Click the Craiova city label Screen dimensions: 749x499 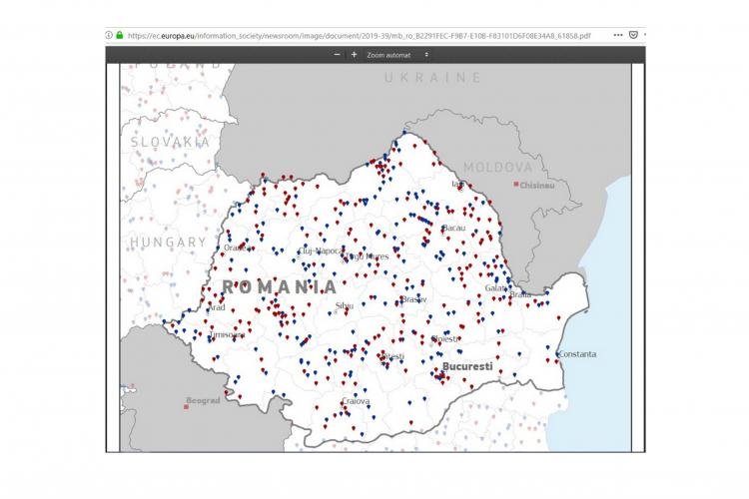point(356,401)
